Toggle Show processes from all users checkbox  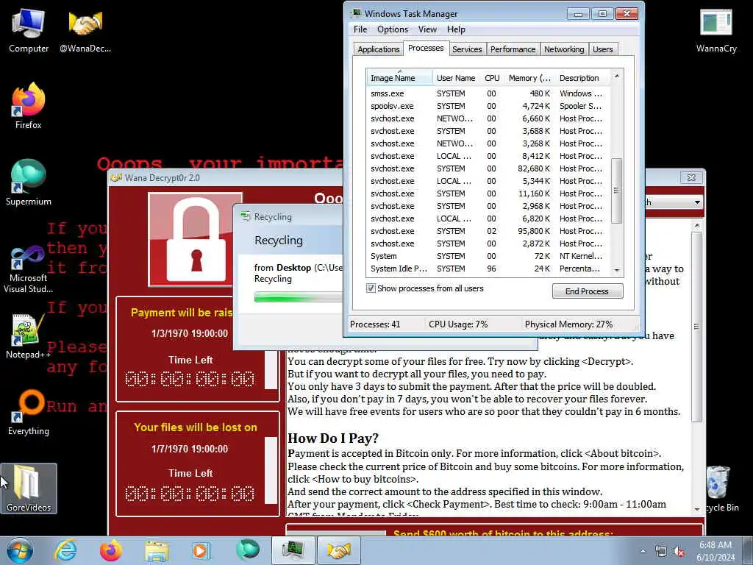tap(371, 288)
